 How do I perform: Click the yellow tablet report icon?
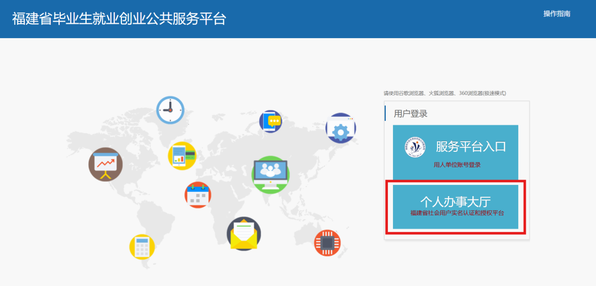click(182, 156)
